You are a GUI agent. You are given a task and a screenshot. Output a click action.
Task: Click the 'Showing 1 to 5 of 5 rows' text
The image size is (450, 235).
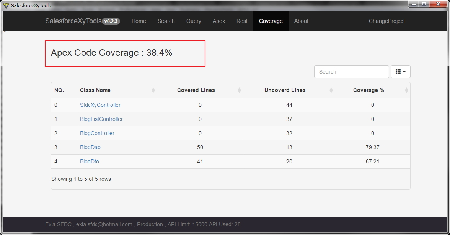[81, 179]
